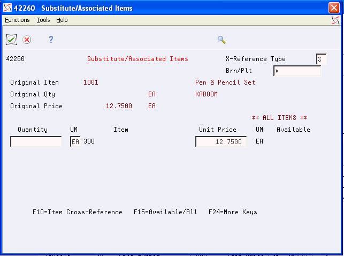Screen dimensions: 344x256
Task: Click the Available column header
Action: (293, 130)
